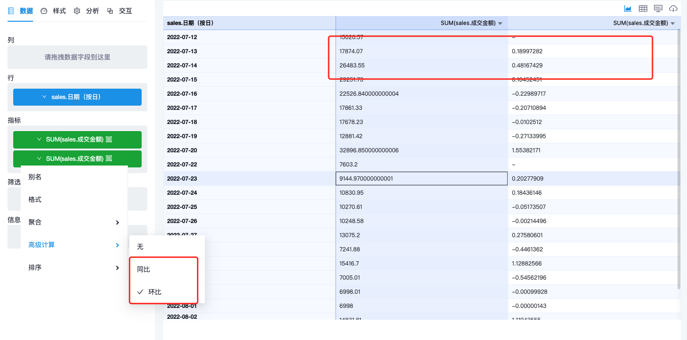Open the 交互 tab
687x340 pixels.
119,11
